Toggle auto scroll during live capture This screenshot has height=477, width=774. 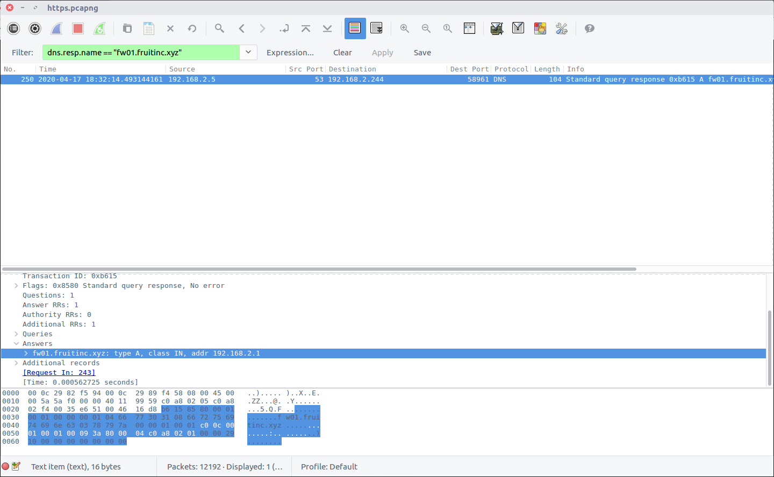(376, 28)
